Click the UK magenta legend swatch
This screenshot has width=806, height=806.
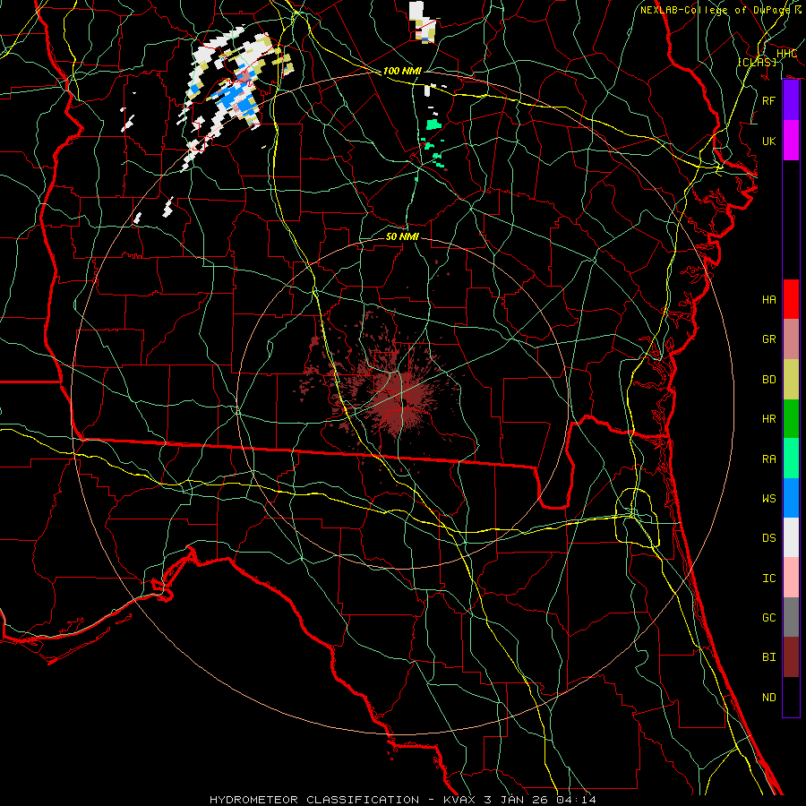point(791,141)
